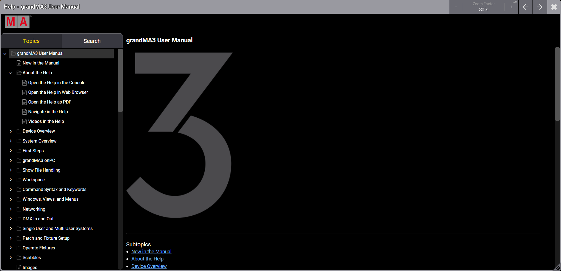Increase zoom factor with plus button

tap(511, 7)
